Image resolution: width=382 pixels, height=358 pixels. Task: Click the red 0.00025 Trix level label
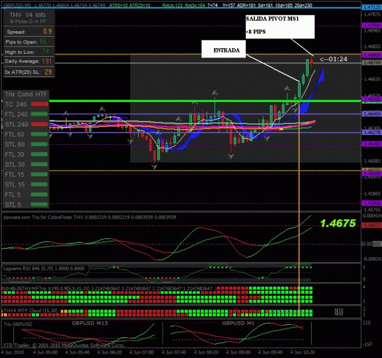tap(372, 225)
